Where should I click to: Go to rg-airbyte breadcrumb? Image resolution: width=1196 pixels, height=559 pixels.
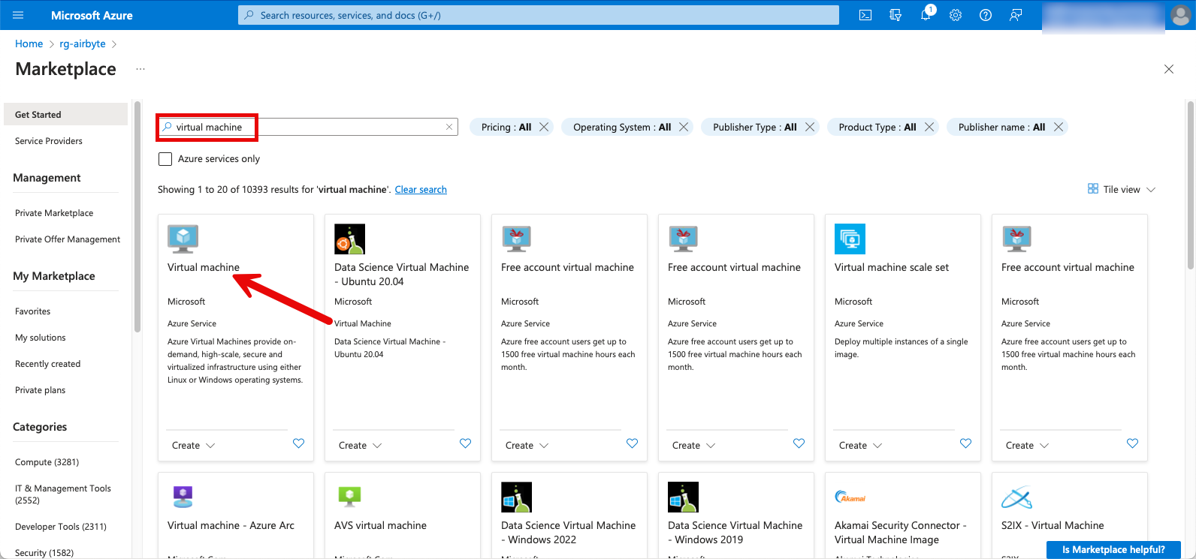(x=83, y=44)
